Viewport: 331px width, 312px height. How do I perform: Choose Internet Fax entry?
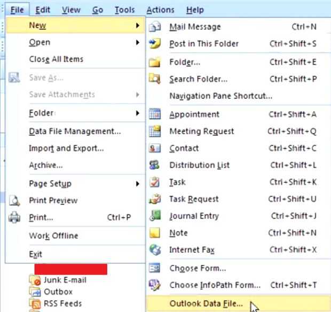point(239,249)
